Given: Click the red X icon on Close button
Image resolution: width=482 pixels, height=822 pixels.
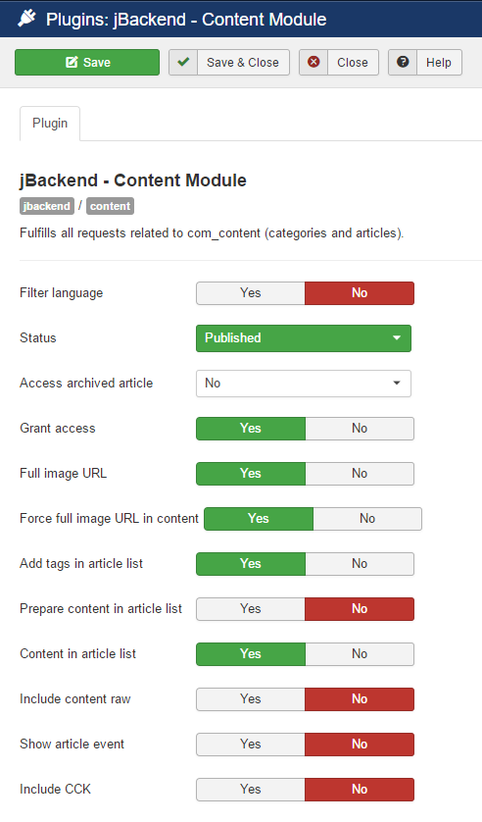Looking at the screenshot, I should (x=313, y=62).
